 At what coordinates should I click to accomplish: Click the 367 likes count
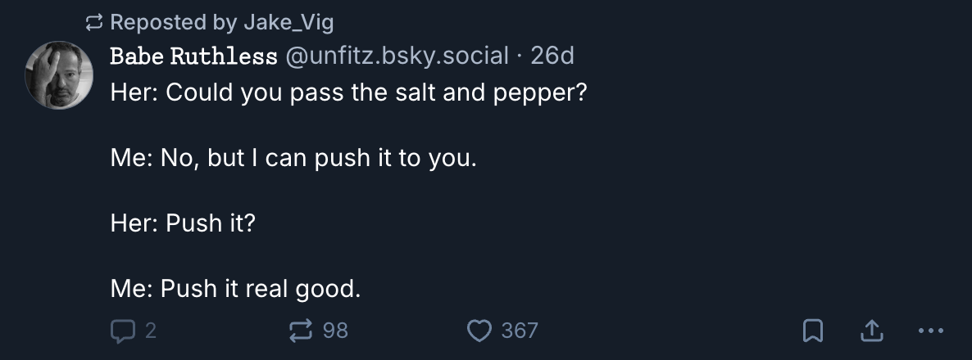[520, 331]
